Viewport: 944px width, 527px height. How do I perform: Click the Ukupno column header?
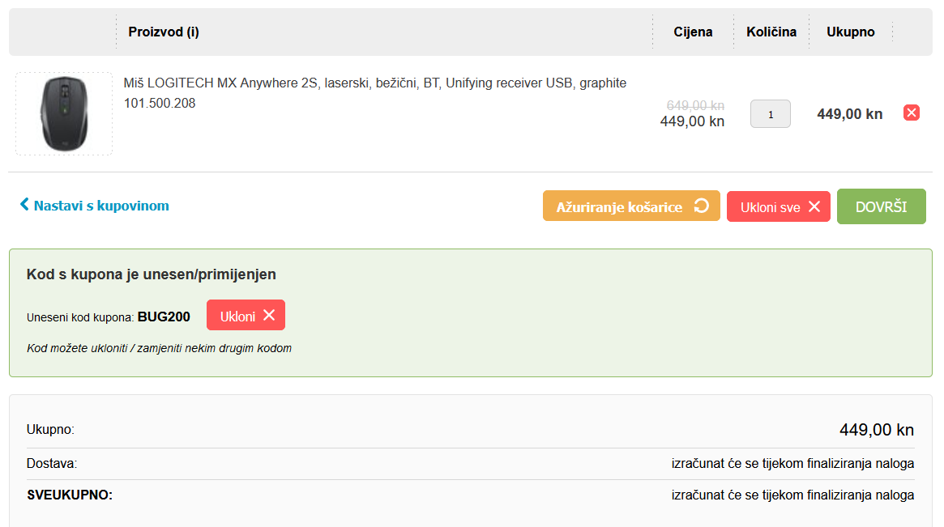pos(850,32)
